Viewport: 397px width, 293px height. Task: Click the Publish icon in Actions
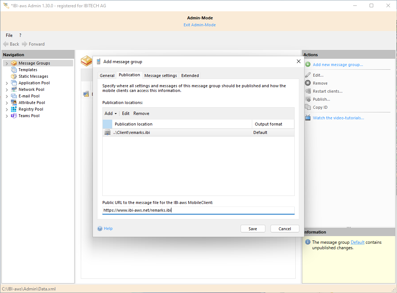[308, 99]
